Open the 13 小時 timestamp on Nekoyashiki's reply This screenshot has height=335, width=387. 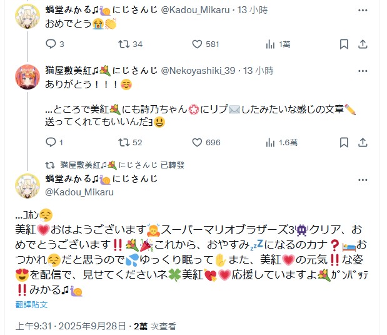tap(259, 71)
